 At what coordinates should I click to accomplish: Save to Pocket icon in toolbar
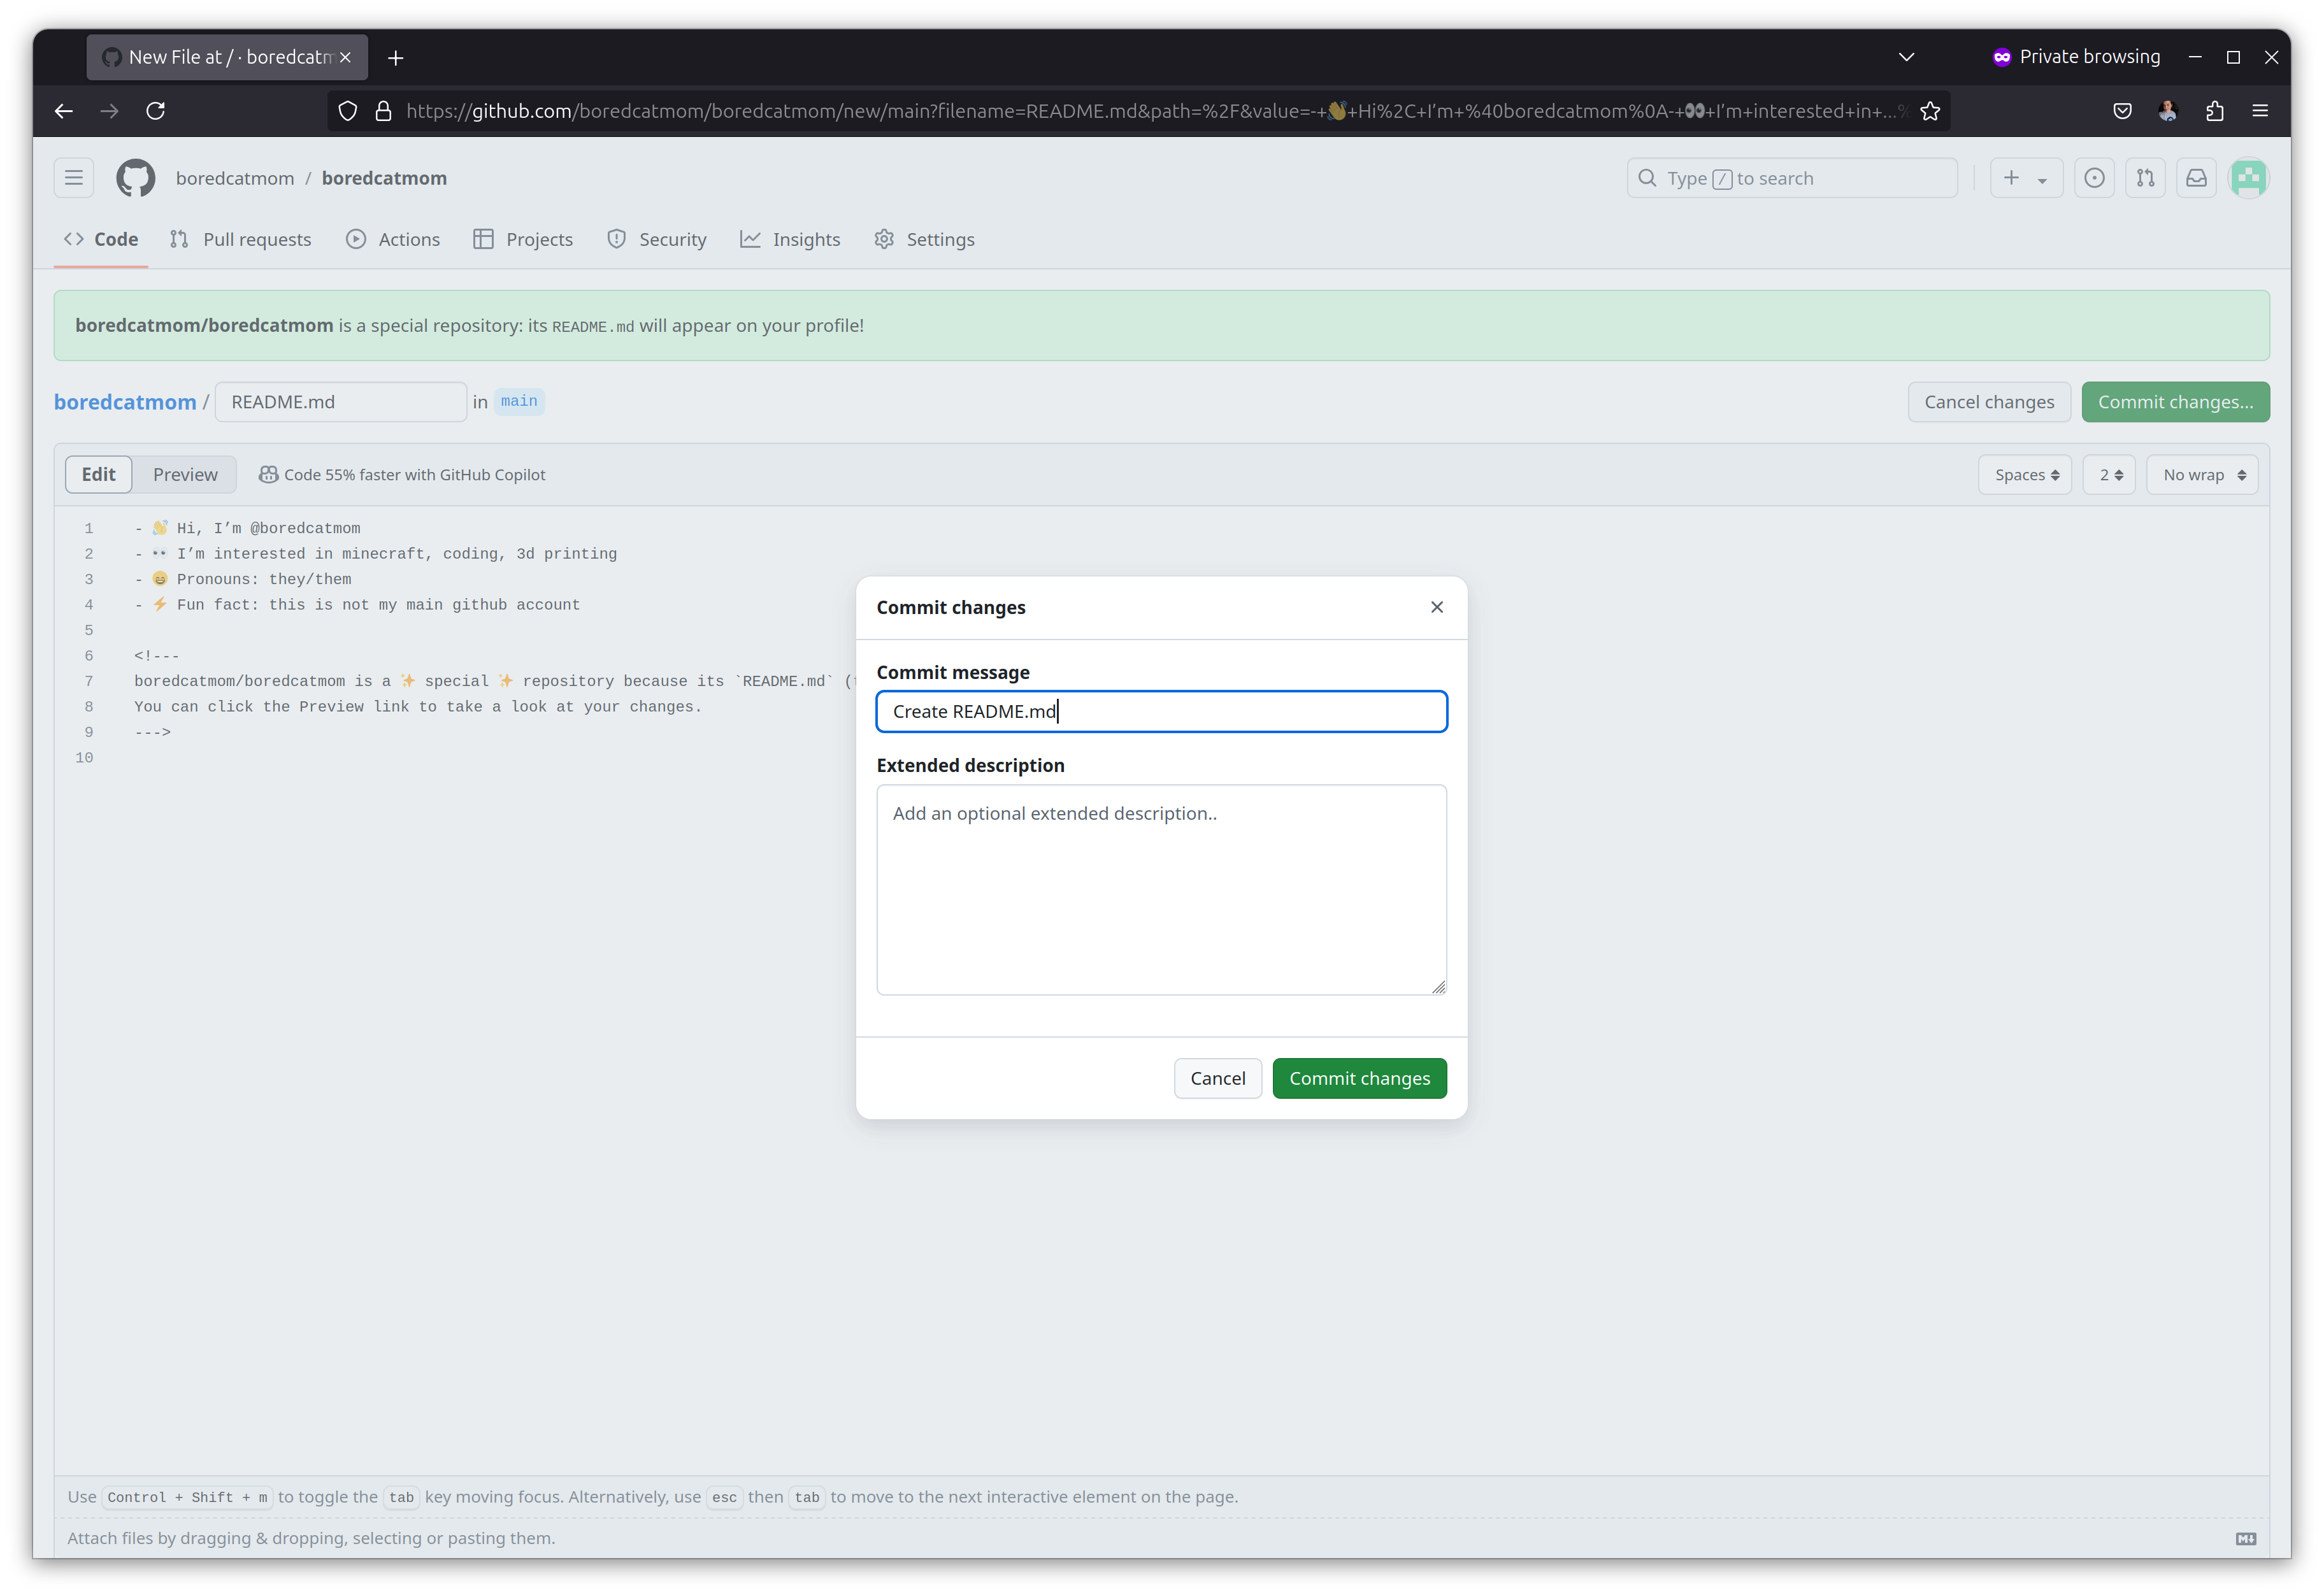(x=2123, y=111)
